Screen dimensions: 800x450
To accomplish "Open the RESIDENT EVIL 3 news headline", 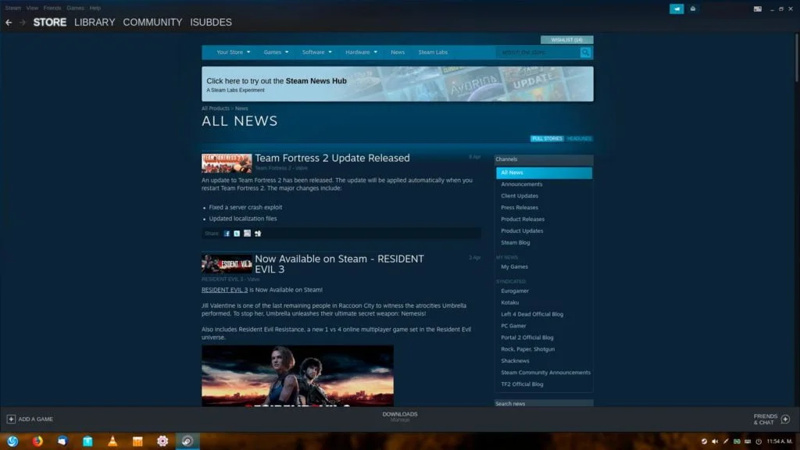I will (339, 264).
